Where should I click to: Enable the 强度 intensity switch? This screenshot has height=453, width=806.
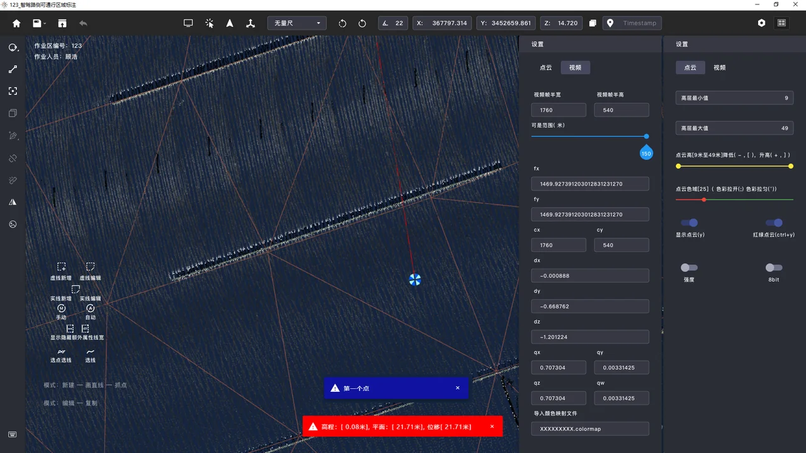[x=689, y=267]
